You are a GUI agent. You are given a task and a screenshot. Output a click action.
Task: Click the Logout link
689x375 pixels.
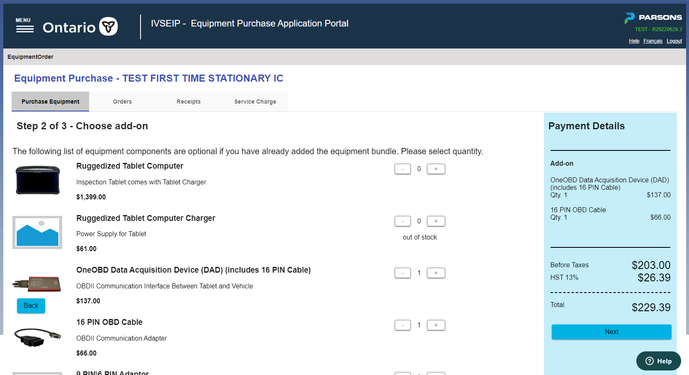pyautogui.click(x=674, y=41)
